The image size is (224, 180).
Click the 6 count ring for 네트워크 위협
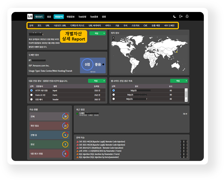point(65,154)
